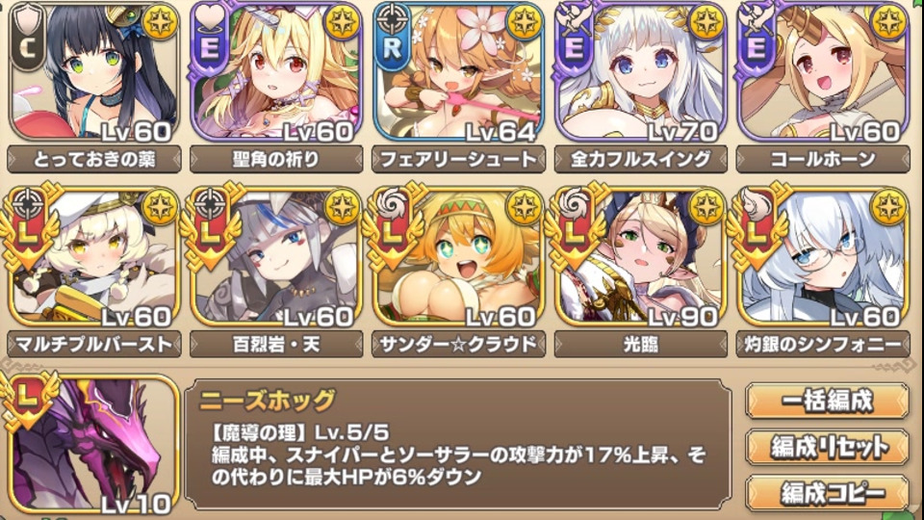Select the Lv60 character with skill とっておきの薬

(94, 72)
